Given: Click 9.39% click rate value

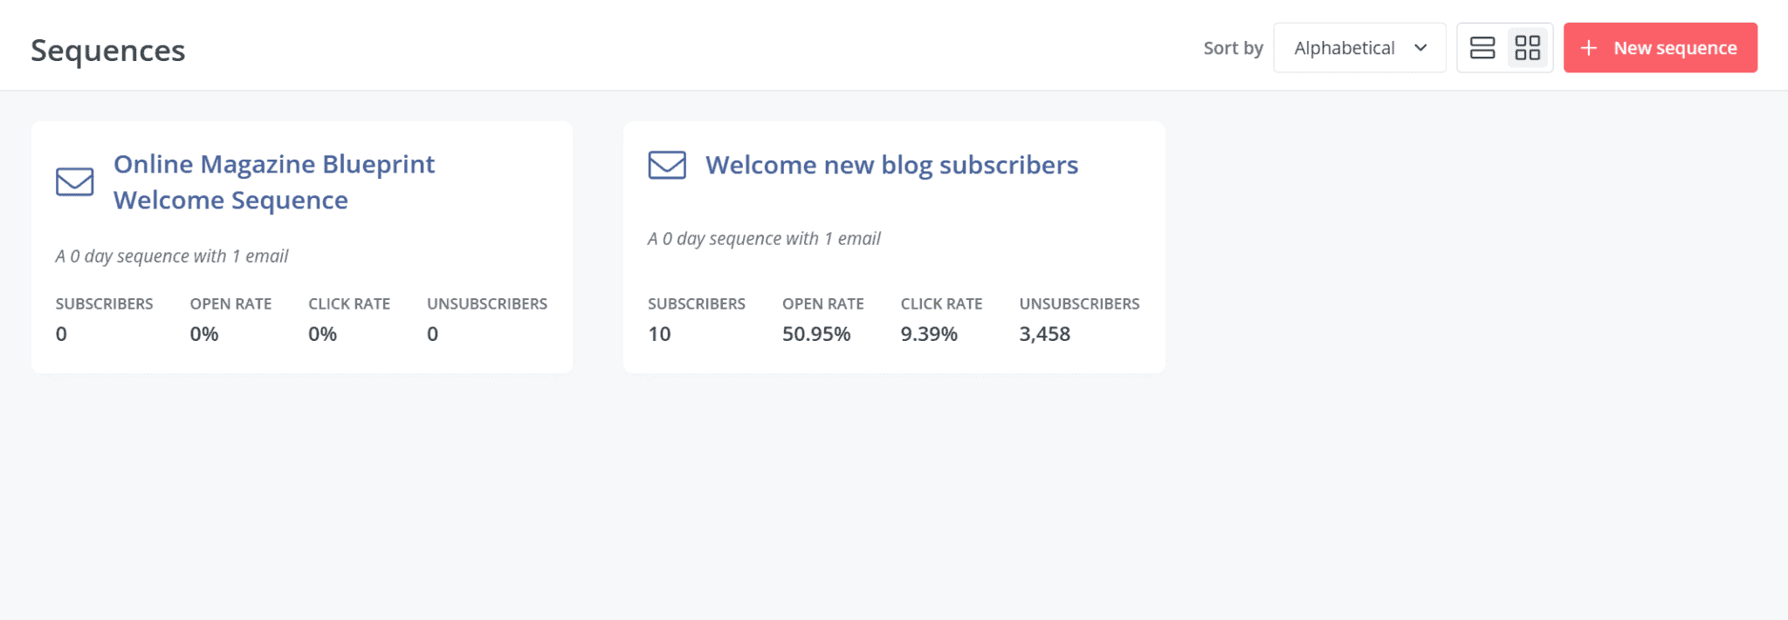Looking at the screenshot, I should click(x=929, y=334).
